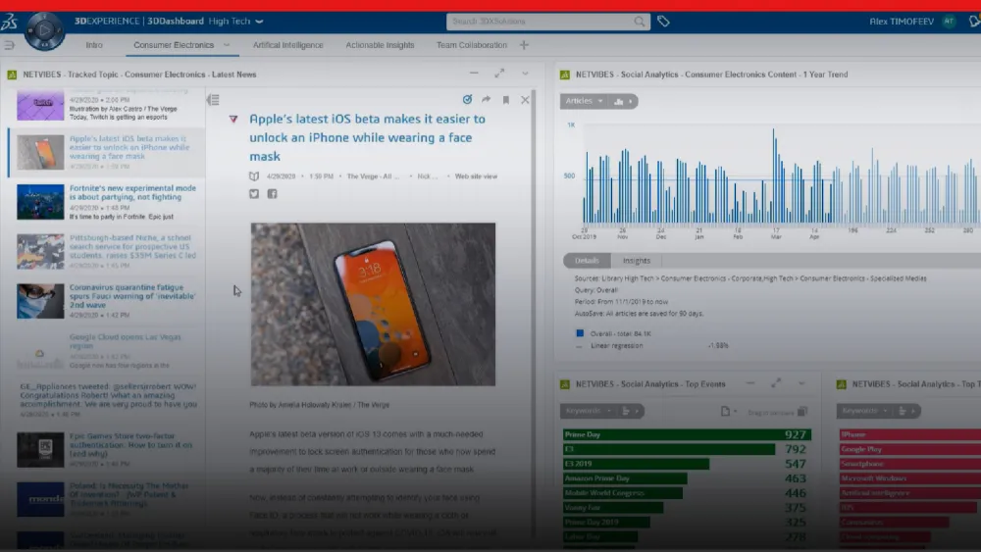Click the search magnifier icon
The width and height of the screenshot is (981, 552).
click(640, 22)
